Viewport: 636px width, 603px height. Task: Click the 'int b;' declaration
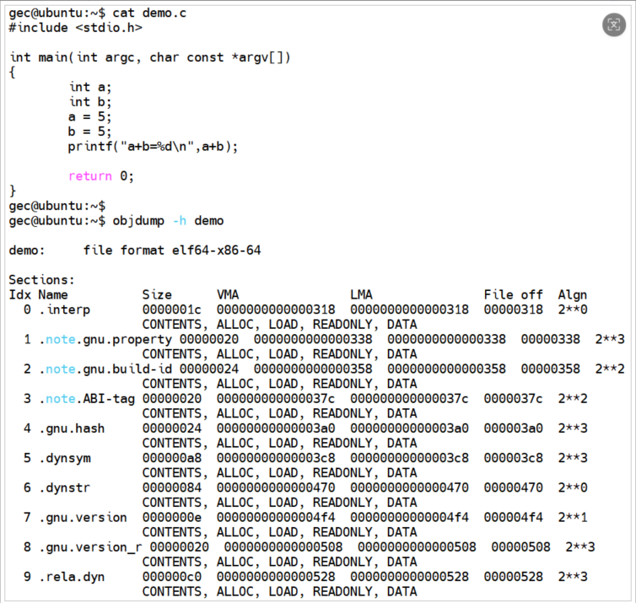pos(89,102)
